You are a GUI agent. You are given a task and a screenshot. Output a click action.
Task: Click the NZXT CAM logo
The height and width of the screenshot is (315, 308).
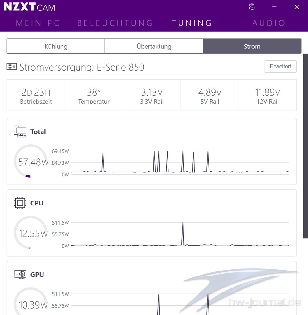(x=29, y=7)
